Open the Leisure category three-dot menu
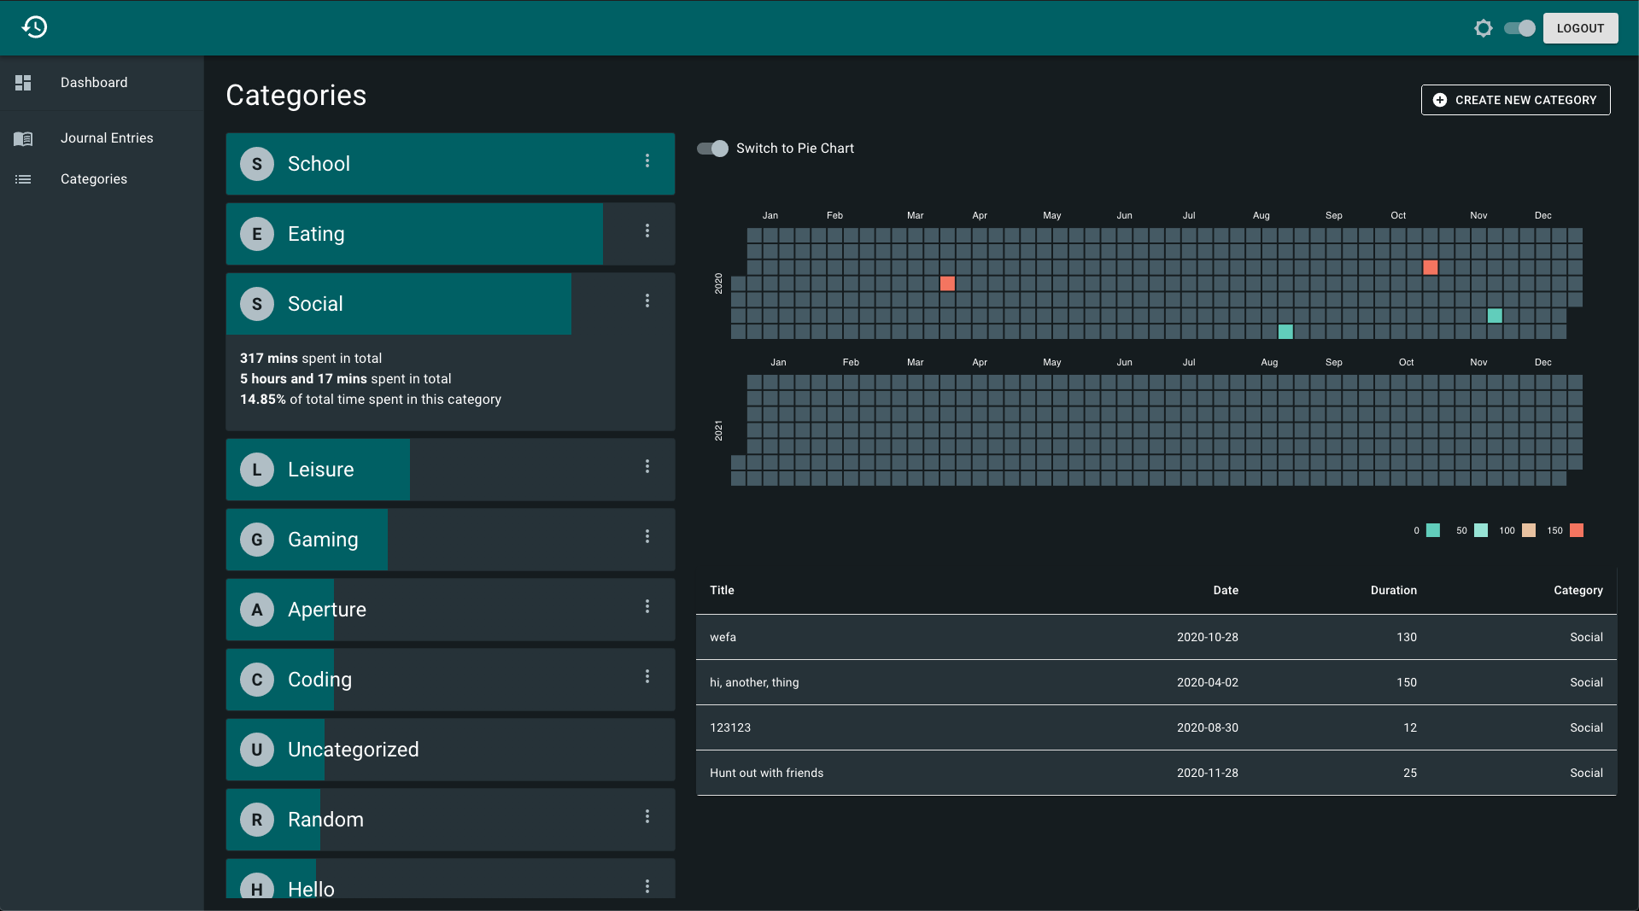This screenshot has height=911, width=1639. click(647, 466)
